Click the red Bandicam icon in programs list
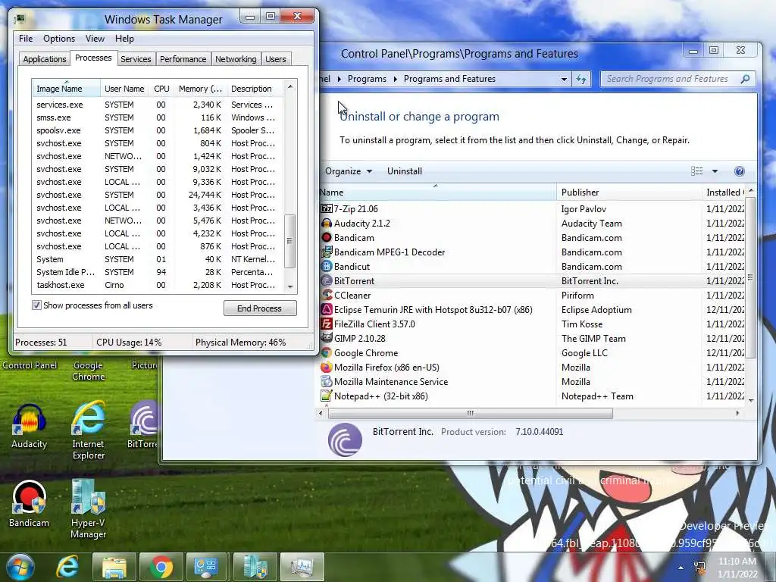This screenshot has width=776, height=582. point(326,237)
